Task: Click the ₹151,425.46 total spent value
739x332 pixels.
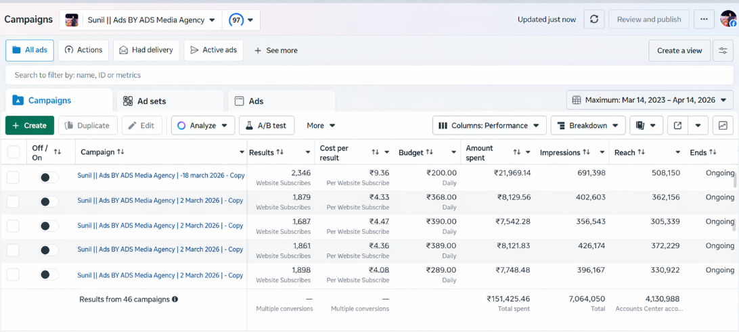Action: tap(508, 299)
